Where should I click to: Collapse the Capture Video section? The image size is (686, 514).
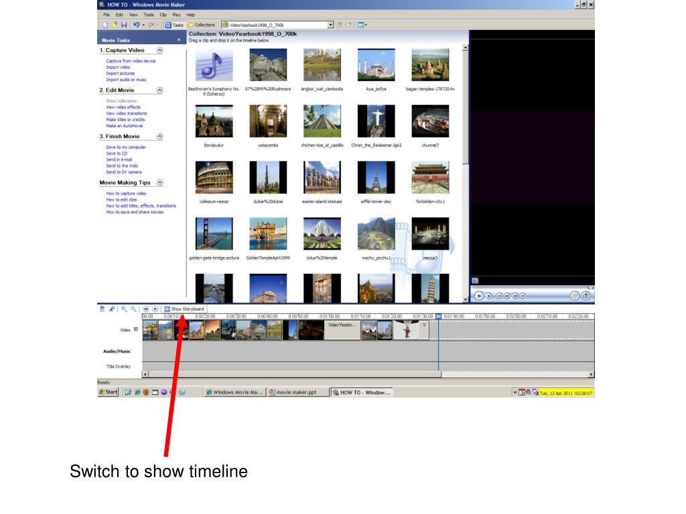pyautogui.click(x=159, y=50)
